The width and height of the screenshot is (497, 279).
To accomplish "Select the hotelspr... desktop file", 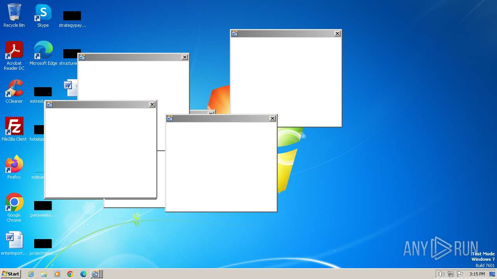I will (x=38, y=133).
